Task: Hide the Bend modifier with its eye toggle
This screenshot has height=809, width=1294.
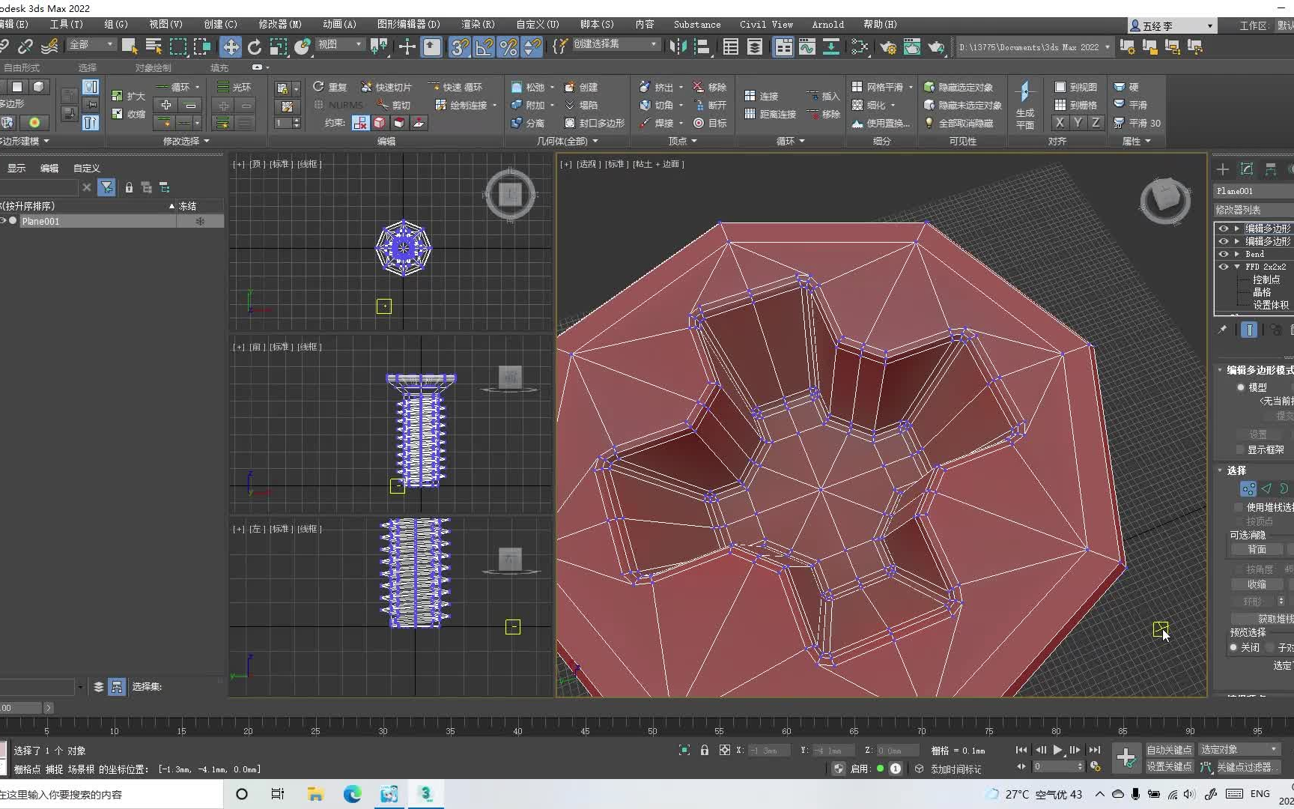Action: (x=1224, y=254)
